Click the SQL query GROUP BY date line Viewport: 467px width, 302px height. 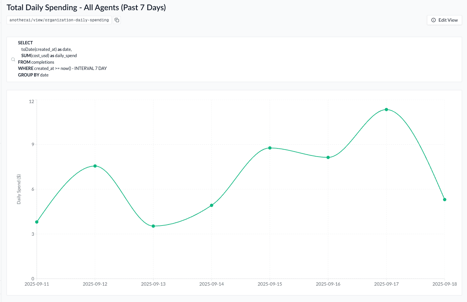33,75
